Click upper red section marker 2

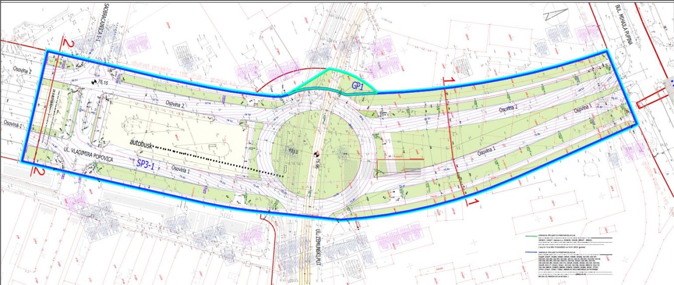pyautogui.click(x=69, y=46)
